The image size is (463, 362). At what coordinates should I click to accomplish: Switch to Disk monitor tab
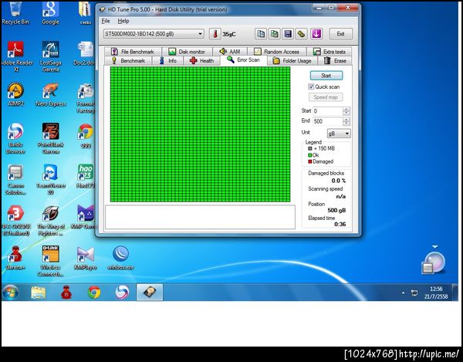tap(187, 52)
